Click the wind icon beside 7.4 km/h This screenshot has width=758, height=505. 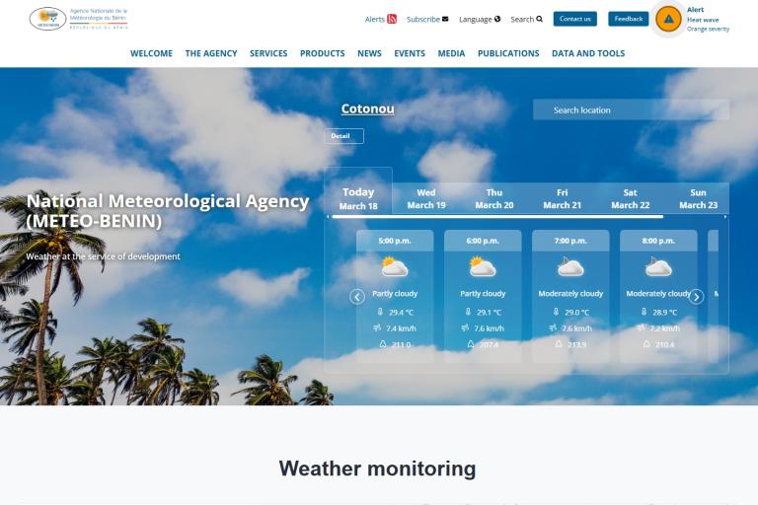coord(377,327)
